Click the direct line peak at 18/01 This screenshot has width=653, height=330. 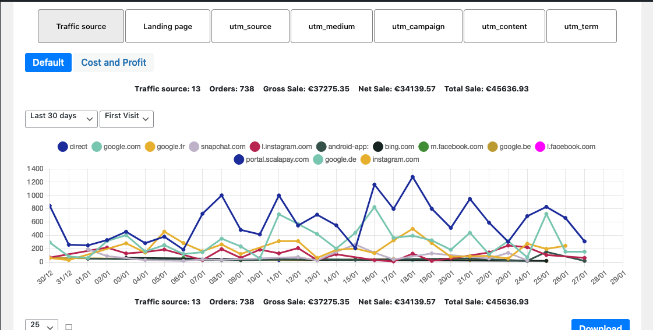click(413, 177)
